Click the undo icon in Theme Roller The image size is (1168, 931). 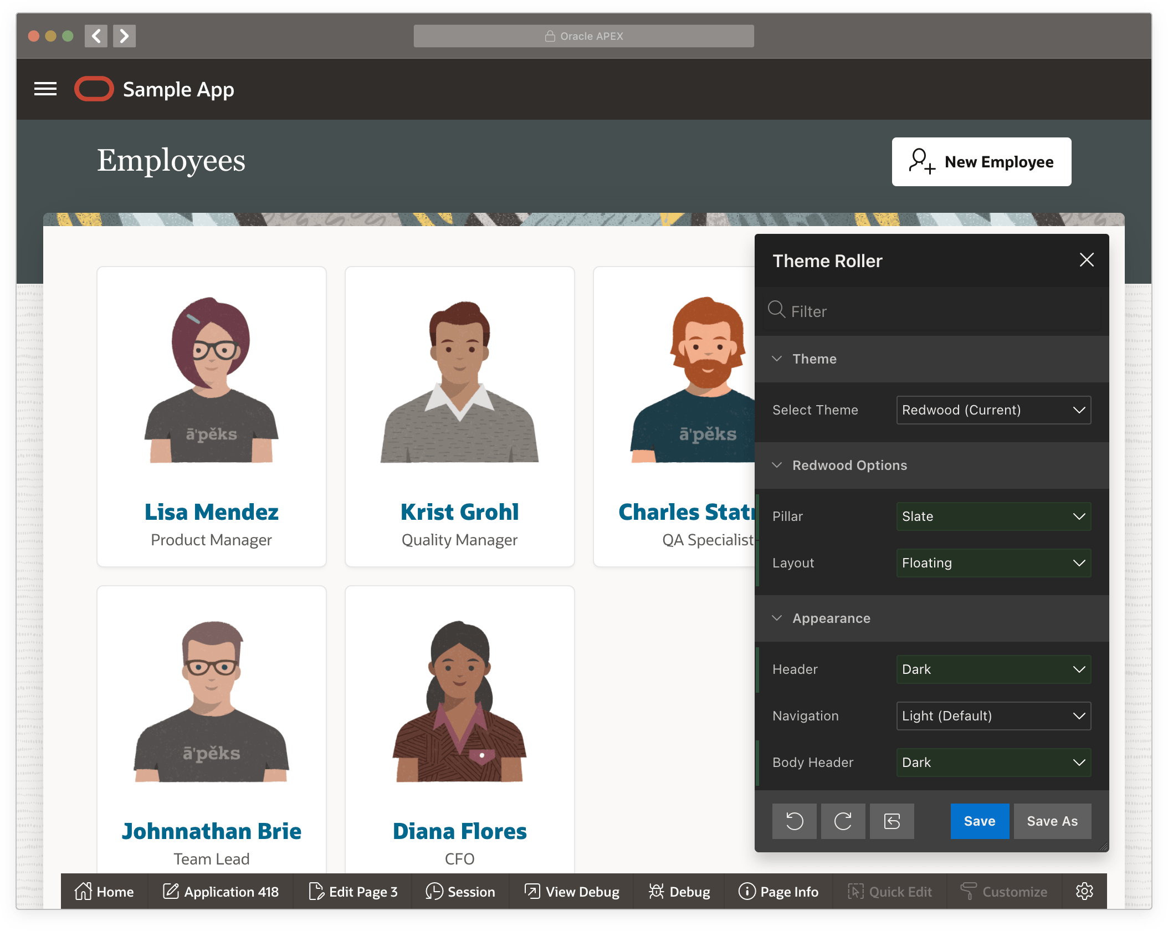(x=794, y=821)
